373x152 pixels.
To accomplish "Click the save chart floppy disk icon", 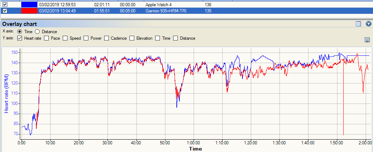I will coord(367,40).
